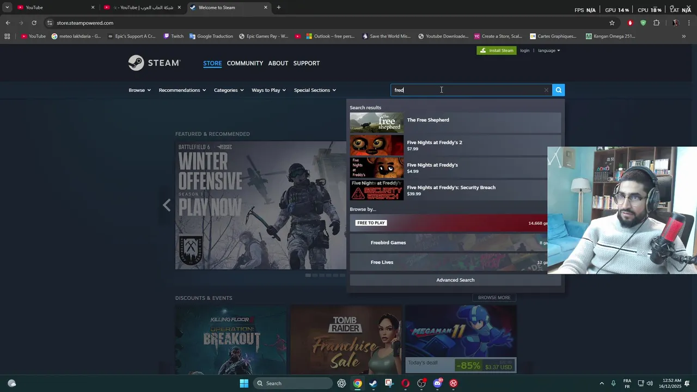Open Windows Start menu

(244, 383)
